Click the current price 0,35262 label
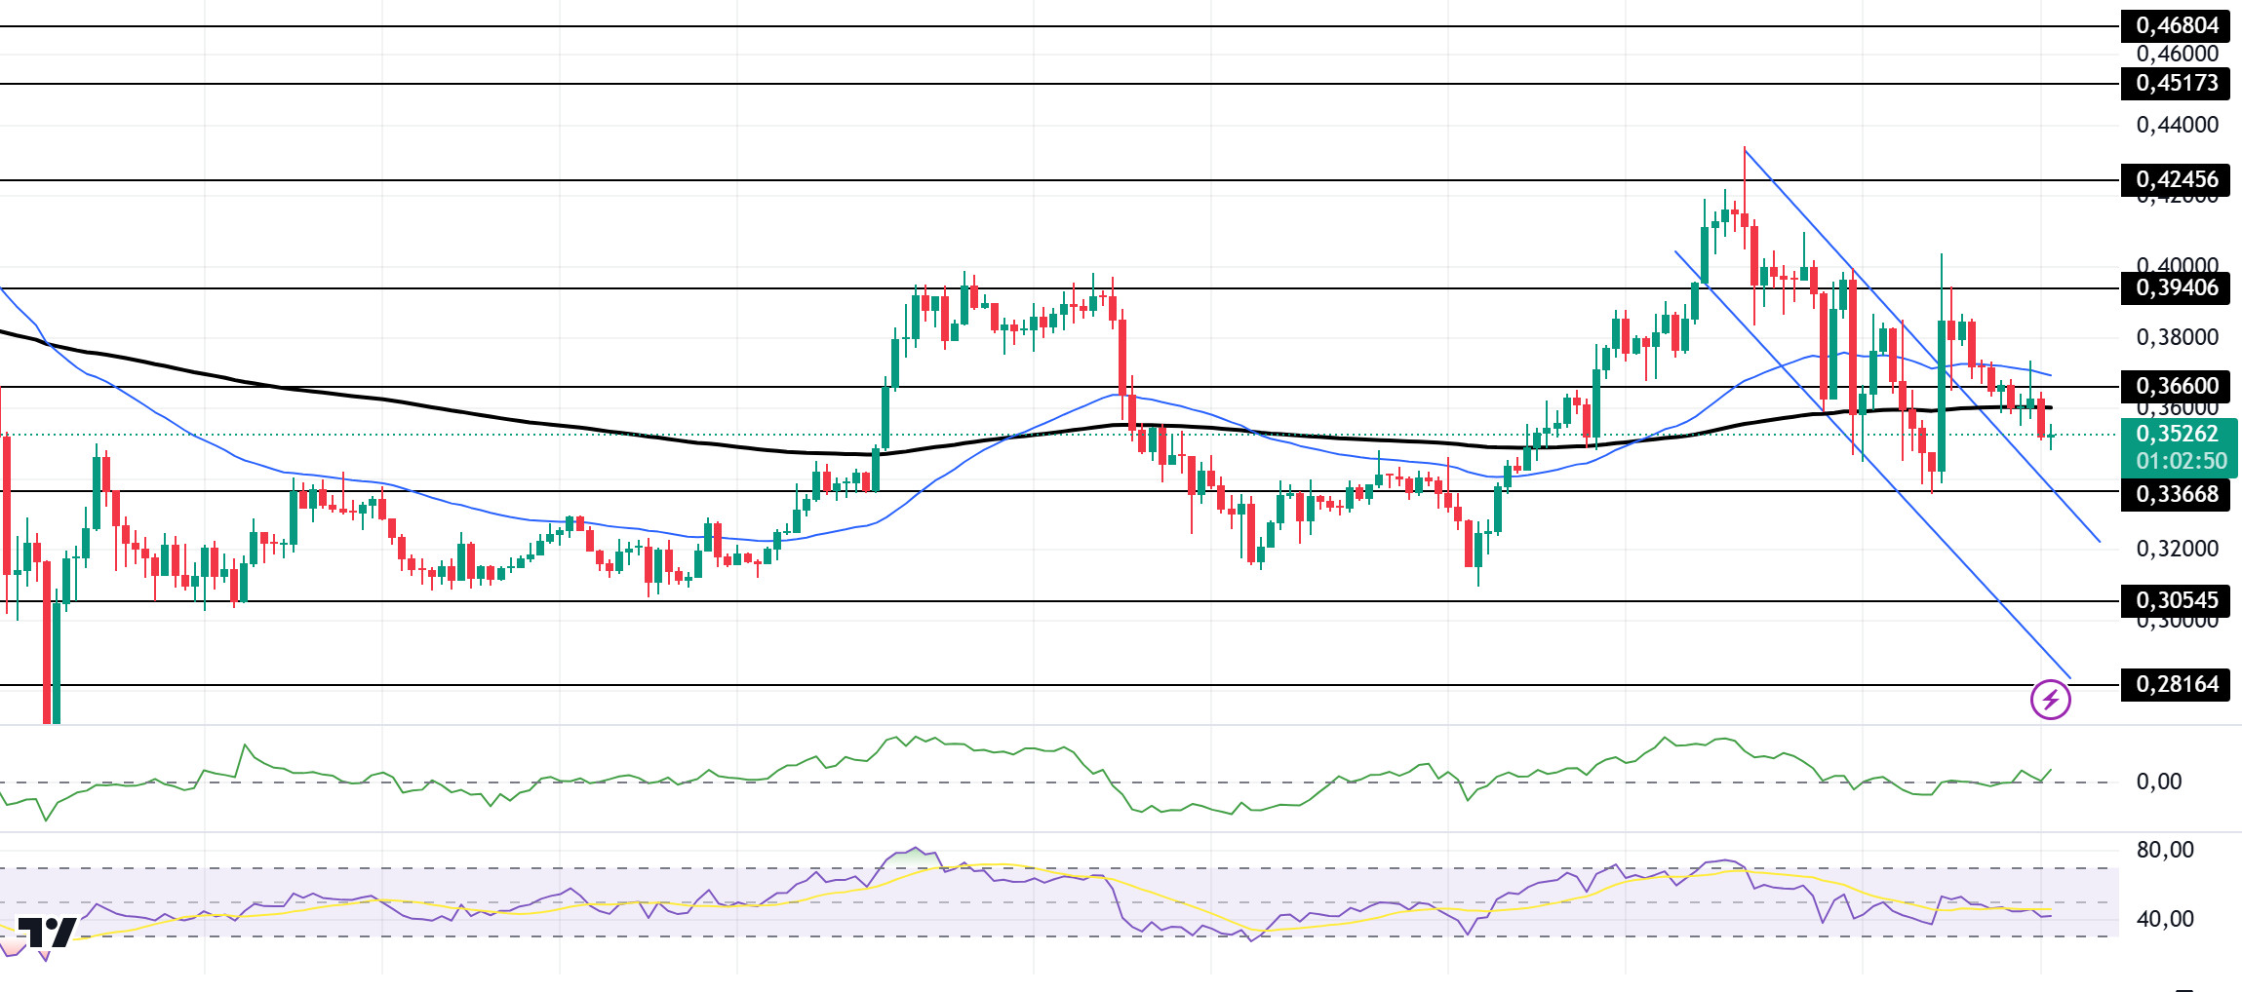This screenshot has width=2242, height=992. 2178,434
